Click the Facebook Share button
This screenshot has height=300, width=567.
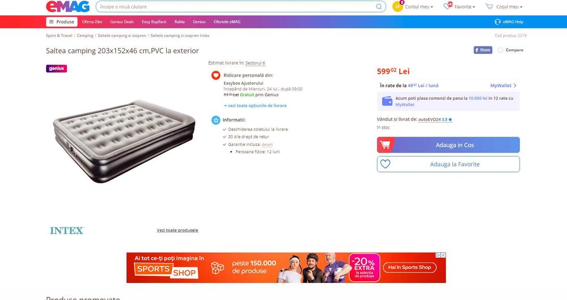483,50
